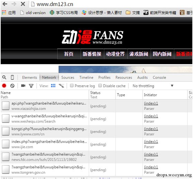Switch to the Console tab
The height and width of the screenshot is (179, 193).
(x=159, y=78)
